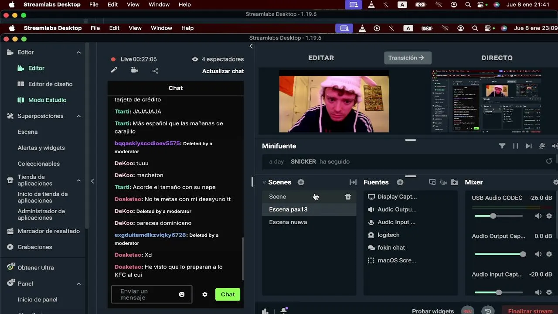Click Finalizar stream
558x314 pixels.
tap(530, 311)
